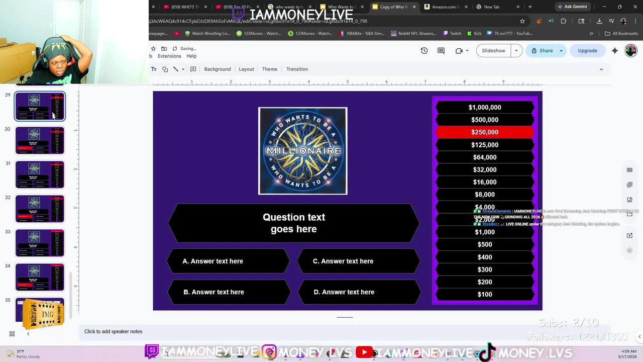The height and width of the screenshot is (362, 643).
Task: Click the Transition button
Action: click(x=297, y=69)
